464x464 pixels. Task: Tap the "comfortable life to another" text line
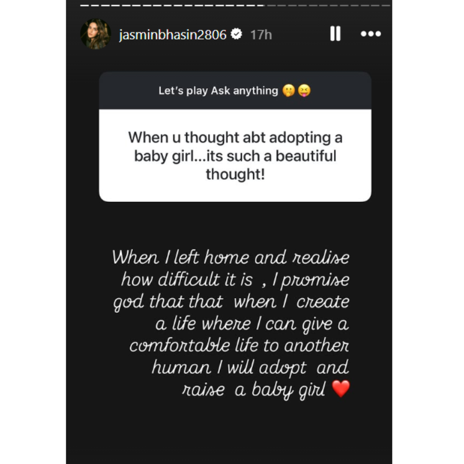(x=239, y=345)
